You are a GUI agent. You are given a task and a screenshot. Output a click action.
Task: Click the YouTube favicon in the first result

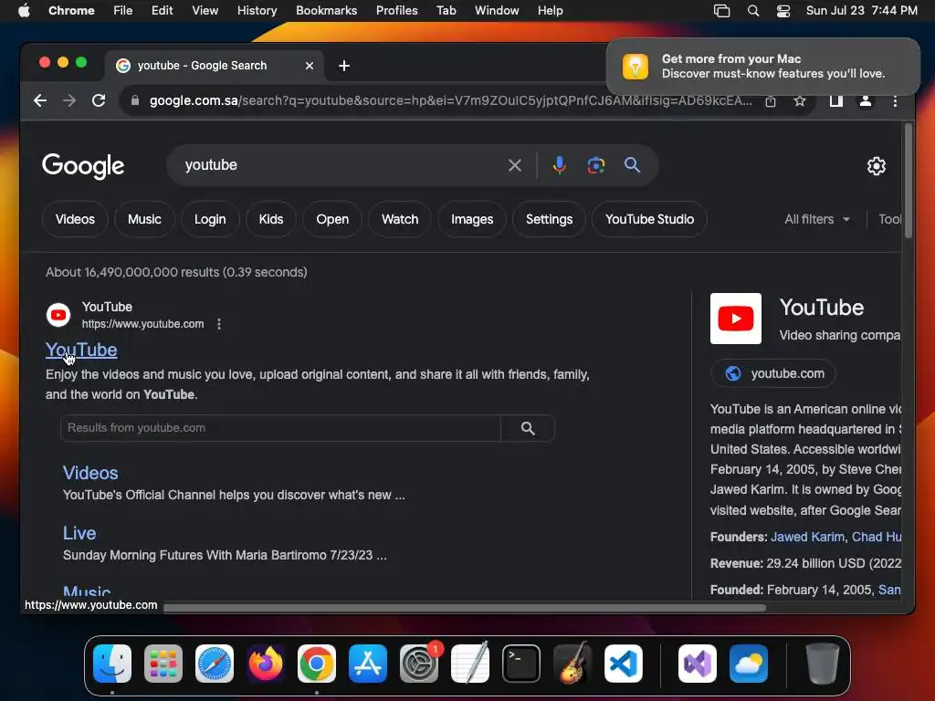point(58,315)
